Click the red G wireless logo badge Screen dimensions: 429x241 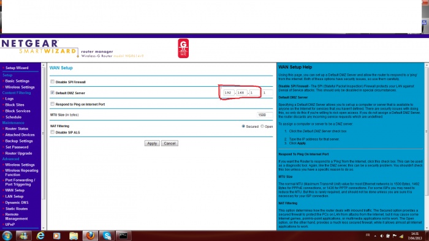pos(183,48)
